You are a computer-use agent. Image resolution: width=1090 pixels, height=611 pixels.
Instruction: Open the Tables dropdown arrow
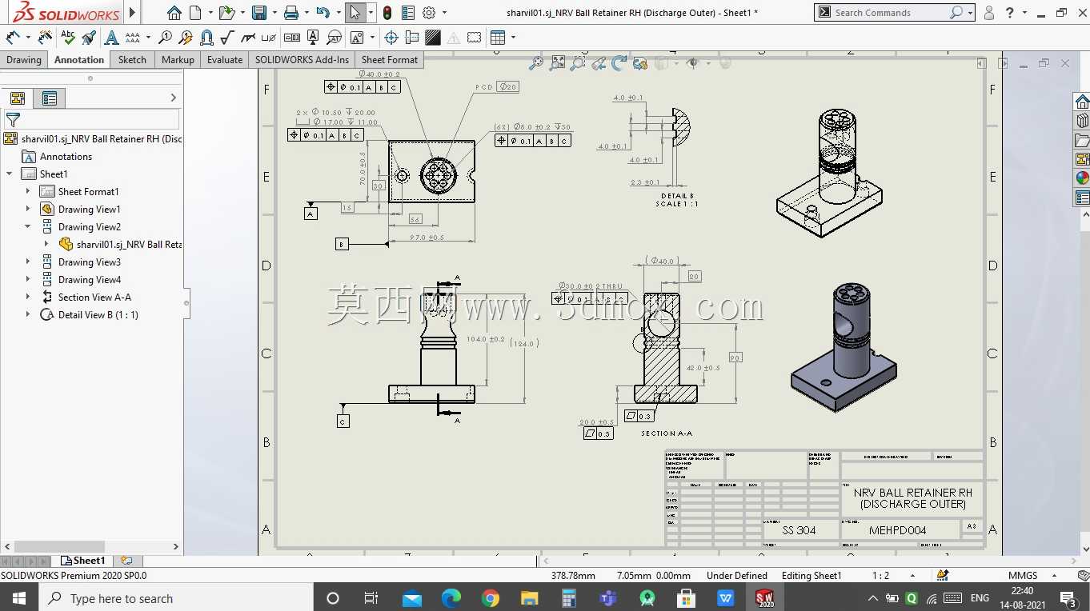tap(513, 38)
